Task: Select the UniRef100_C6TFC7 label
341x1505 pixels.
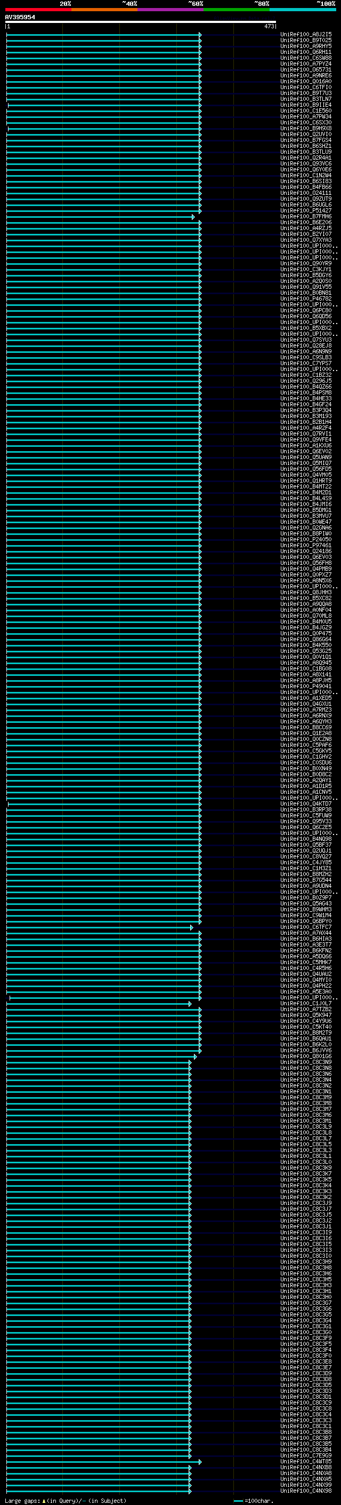Action: [306, 927]
